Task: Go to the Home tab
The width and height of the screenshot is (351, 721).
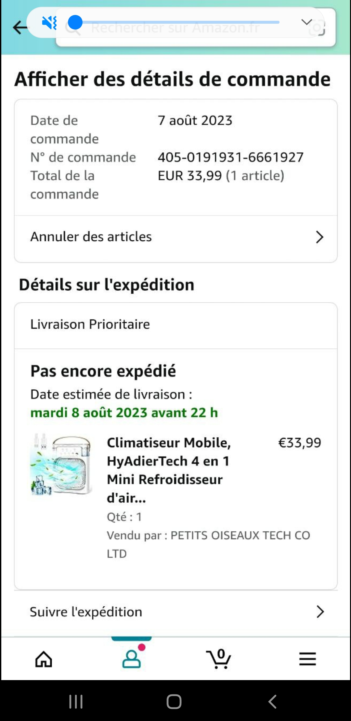Action: (44, 659)
